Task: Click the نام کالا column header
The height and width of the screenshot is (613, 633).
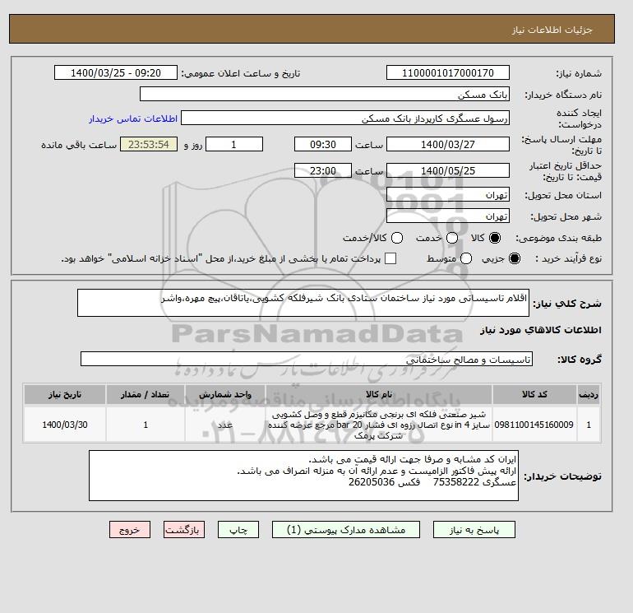Action: [x=379, y=394]
